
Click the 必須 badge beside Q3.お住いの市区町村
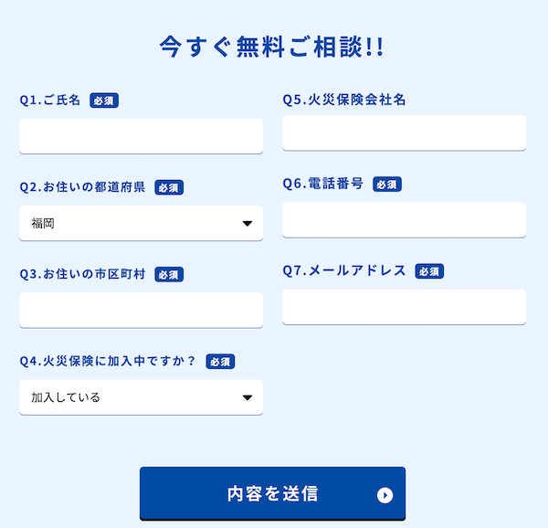pos(169,274)
